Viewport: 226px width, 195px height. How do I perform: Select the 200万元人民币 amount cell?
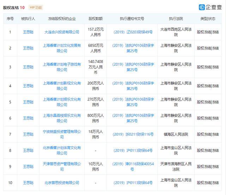pos(96,86)
